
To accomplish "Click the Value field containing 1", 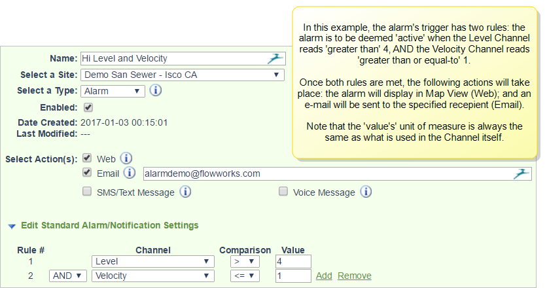I will tap(293, 276).
